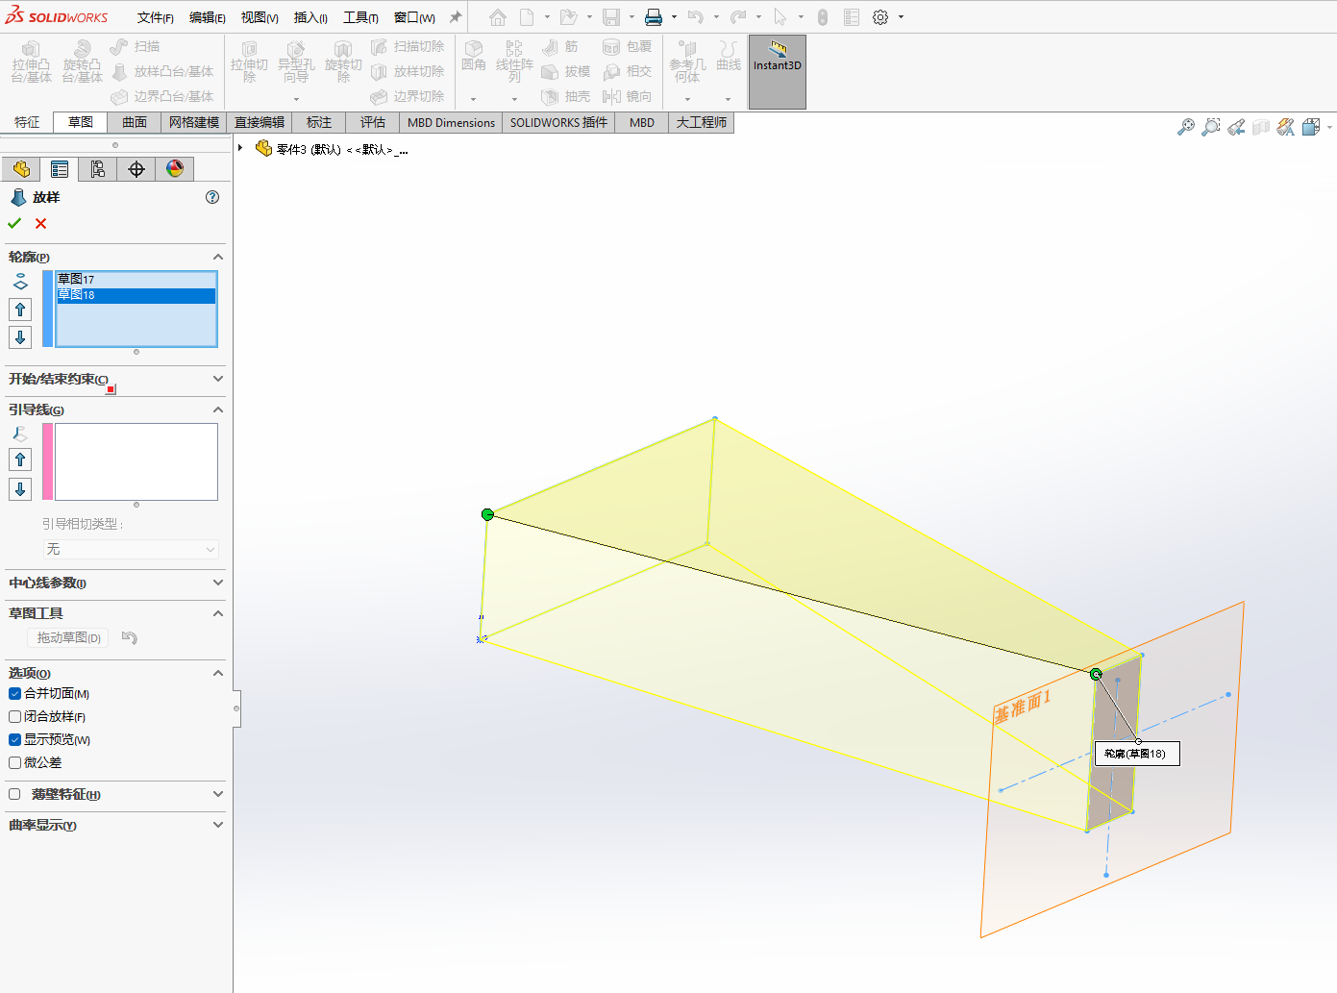Open the DisplayManager color ball tab

pyautogui.click(x=174, y=169)
